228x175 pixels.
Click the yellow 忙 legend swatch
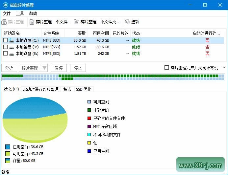(89, 143)
